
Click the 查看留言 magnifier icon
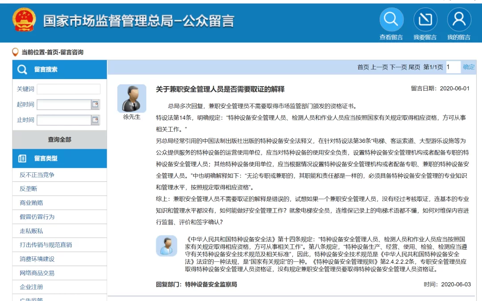click(x=391, y=20)
